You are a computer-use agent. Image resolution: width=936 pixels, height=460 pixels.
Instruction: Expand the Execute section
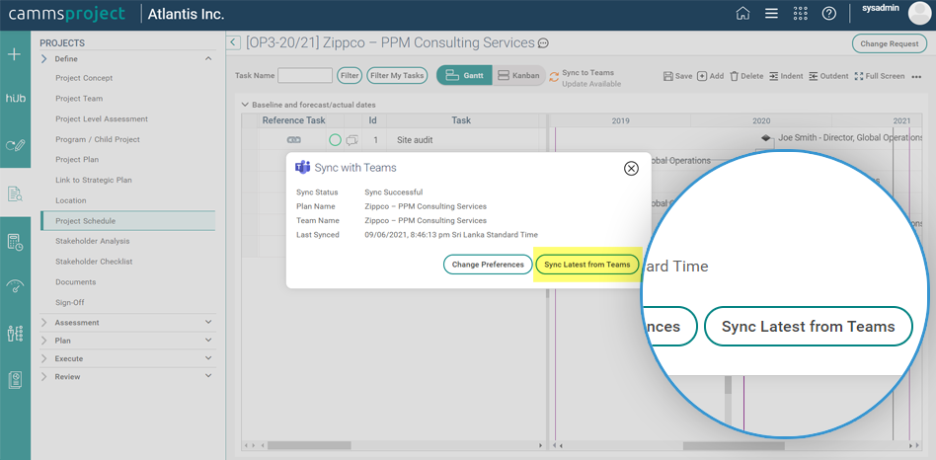pyautogui.click(x=207, y=358)
